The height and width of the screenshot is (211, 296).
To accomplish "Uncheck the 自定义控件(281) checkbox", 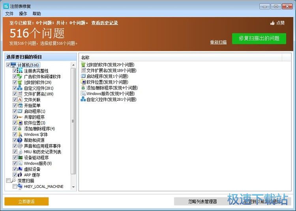I will click(15, 88).
